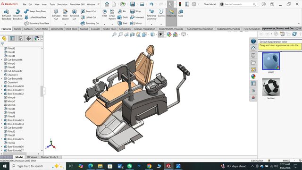Open the Reference Geometry dropdown arrow
Screen dimensions: 302x170
151,25
